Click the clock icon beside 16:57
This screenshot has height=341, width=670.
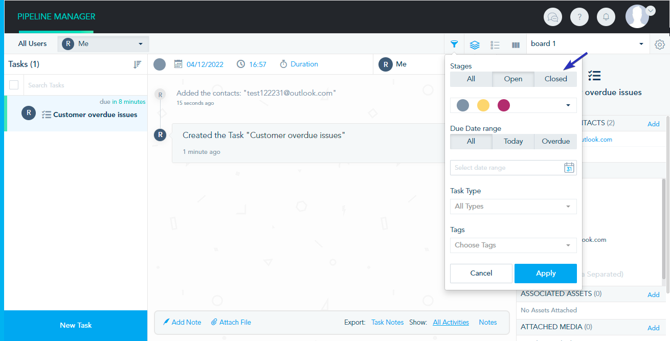(241, 64)
